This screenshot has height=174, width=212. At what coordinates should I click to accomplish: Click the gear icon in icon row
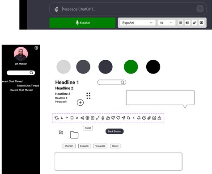[x=87, y=118]
